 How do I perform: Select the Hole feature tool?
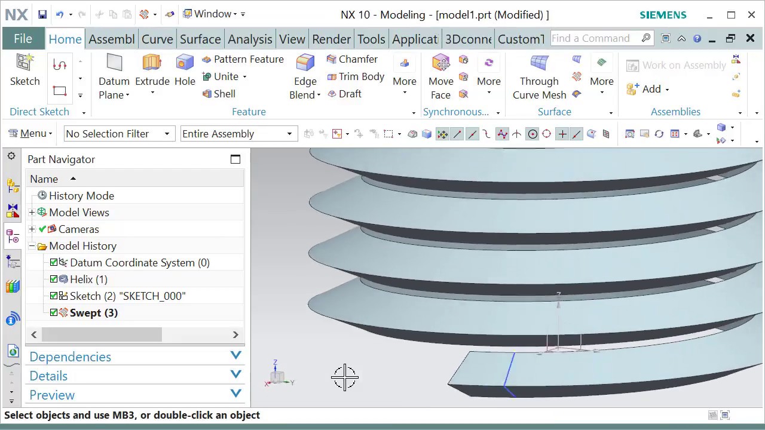[185, 70]
